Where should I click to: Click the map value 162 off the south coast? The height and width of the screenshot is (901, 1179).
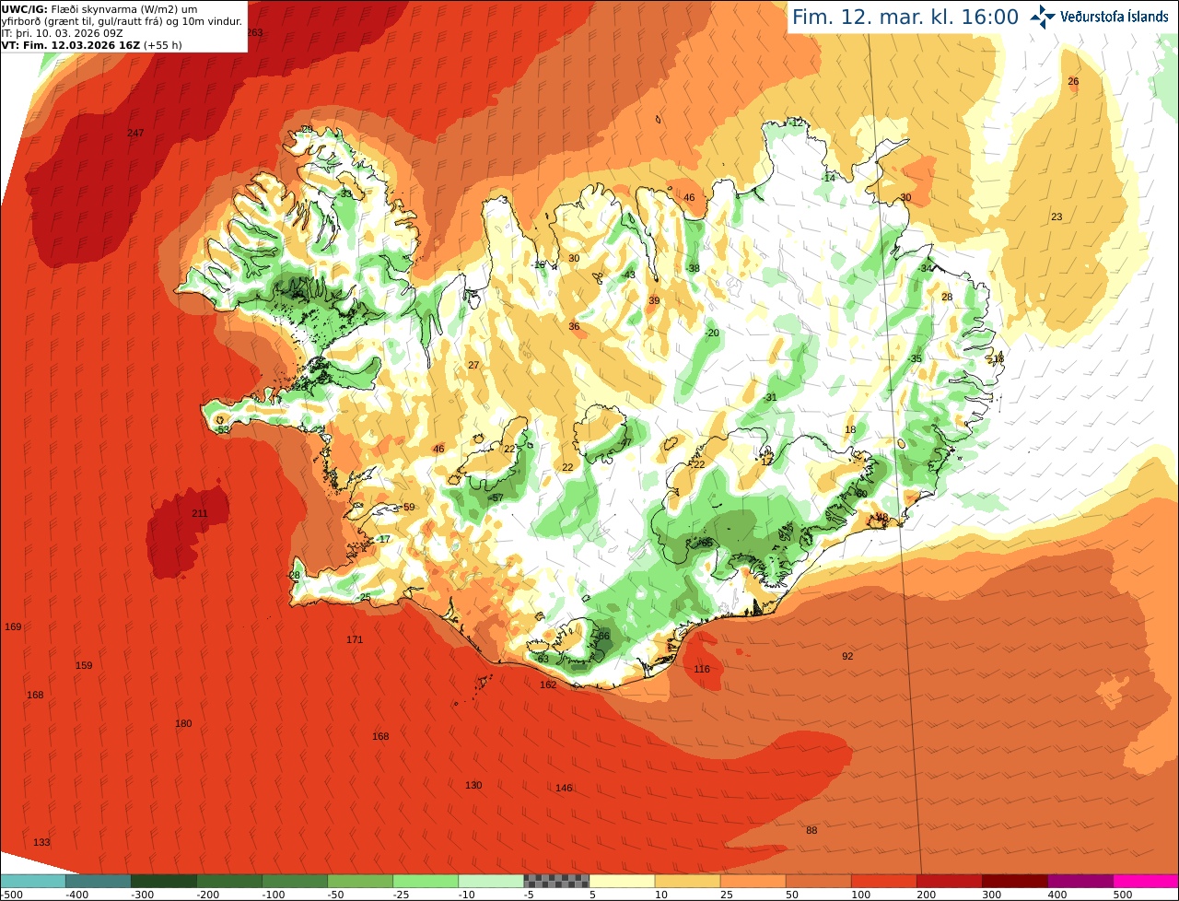548,685
